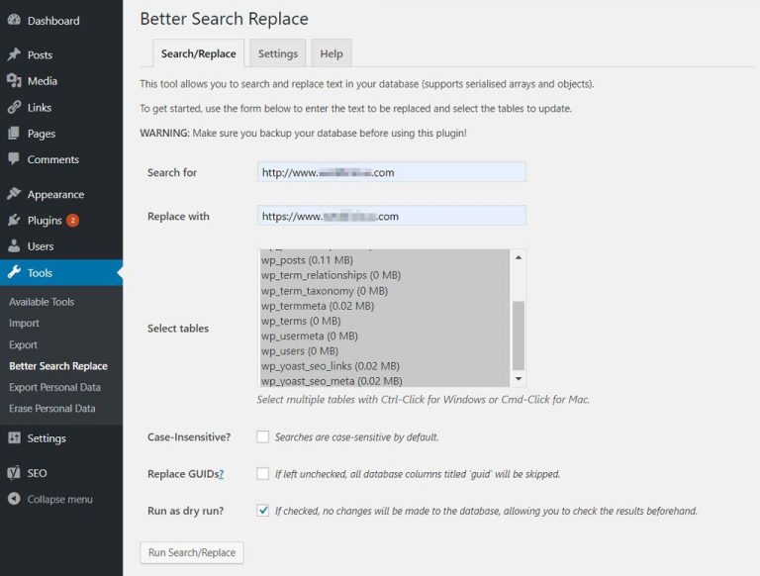This screenshot has width=760, height=576.
Task: Click the Yoast SEO icon in sidebar
Action: [x=14, y=473]
